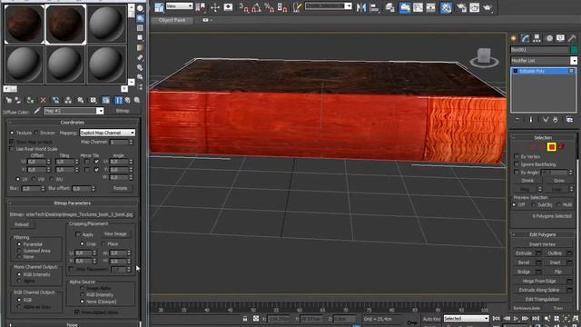
Task: Select Summed Area filtering option
Action: pyautogui.click(x=19, y=251)
